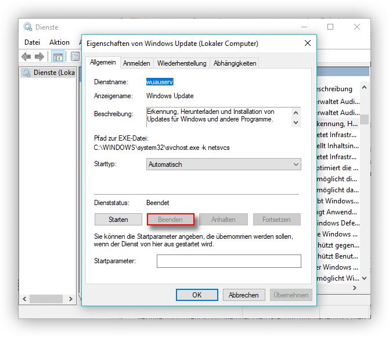Click the Anhalten button
389x337 pixels.
(x=224, y=220)
